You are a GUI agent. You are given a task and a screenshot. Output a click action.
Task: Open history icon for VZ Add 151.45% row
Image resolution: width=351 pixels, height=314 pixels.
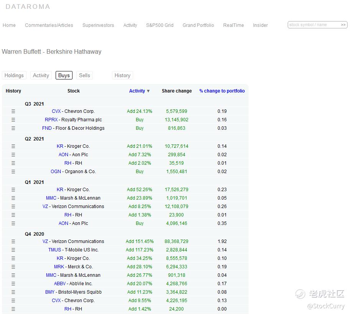(13, 241)
